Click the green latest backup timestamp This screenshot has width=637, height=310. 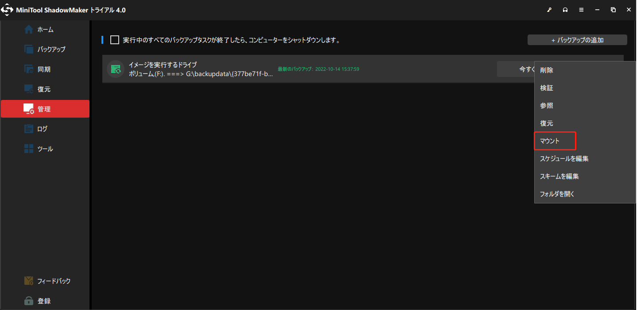click(x=318, y=69)
